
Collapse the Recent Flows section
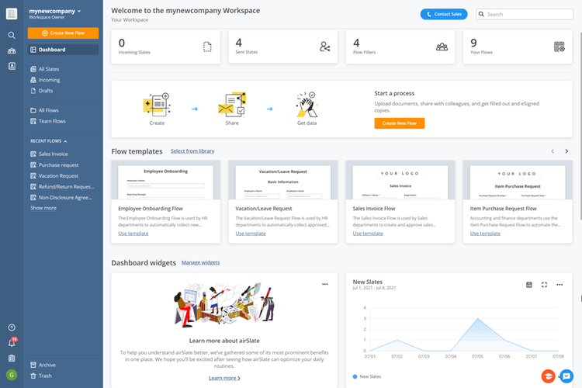point(49,141)
